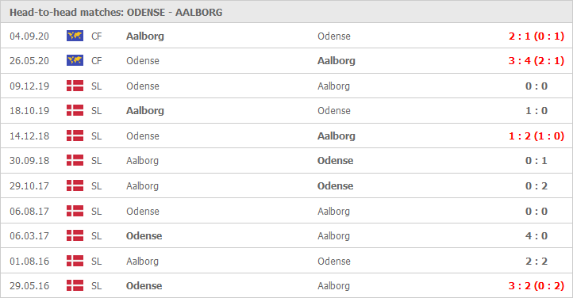Click the world flag icon for 26.05.20 match
Viewport: 573px width, 298px height.
click(75, 60)
